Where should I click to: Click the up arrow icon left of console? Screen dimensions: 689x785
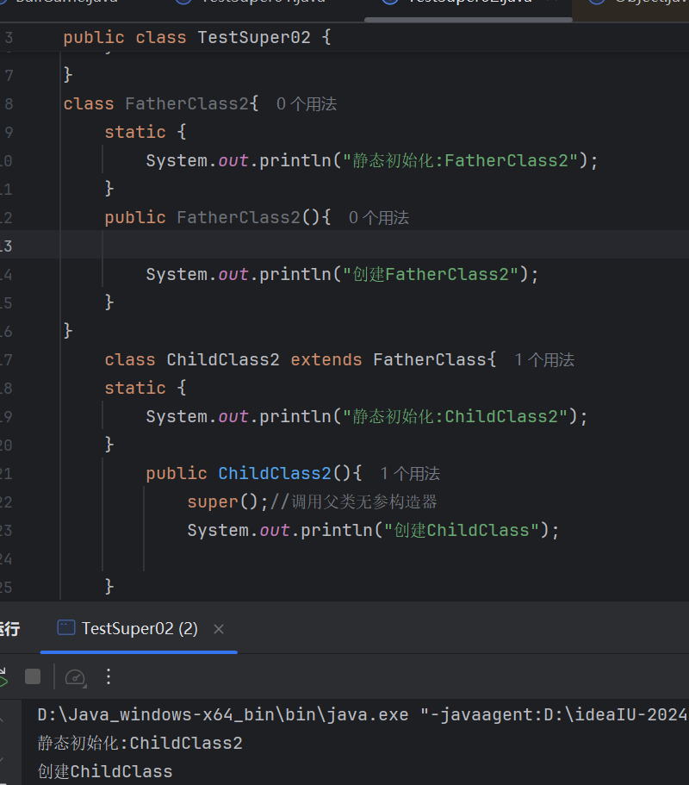tap(3, 717)
